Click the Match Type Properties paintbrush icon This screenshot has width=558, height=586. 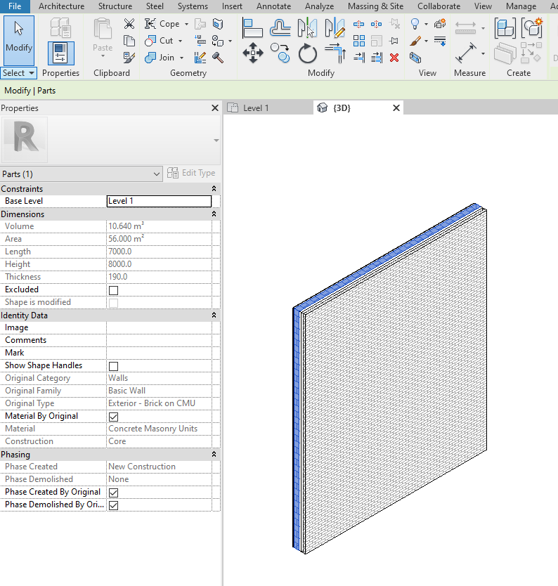[x=129, y=58]
